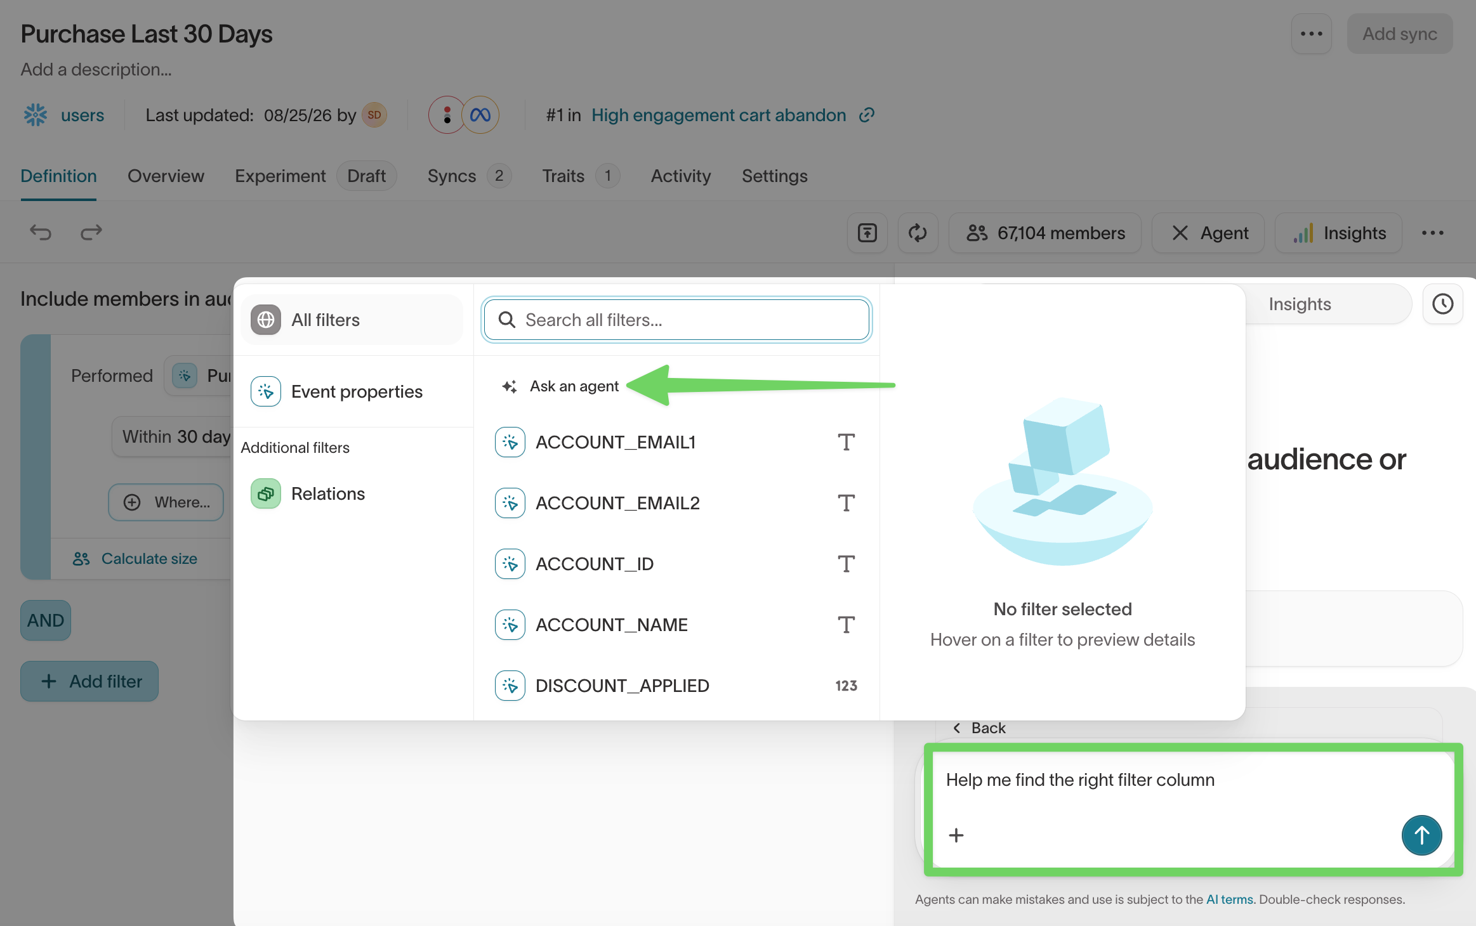
Task: Click the Where... condition button
Action: [x=166, y=502]
